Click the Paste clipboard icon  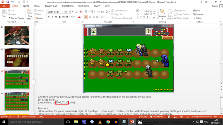click(x=4, y=12)
